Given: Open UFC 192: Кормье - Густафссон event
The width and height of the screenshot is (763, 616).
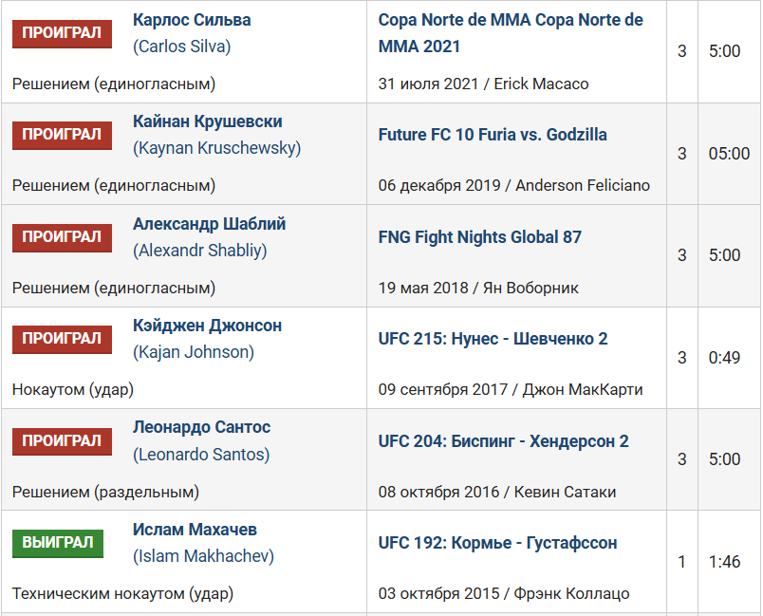Looking at the screenshot, I should [497, 543].
